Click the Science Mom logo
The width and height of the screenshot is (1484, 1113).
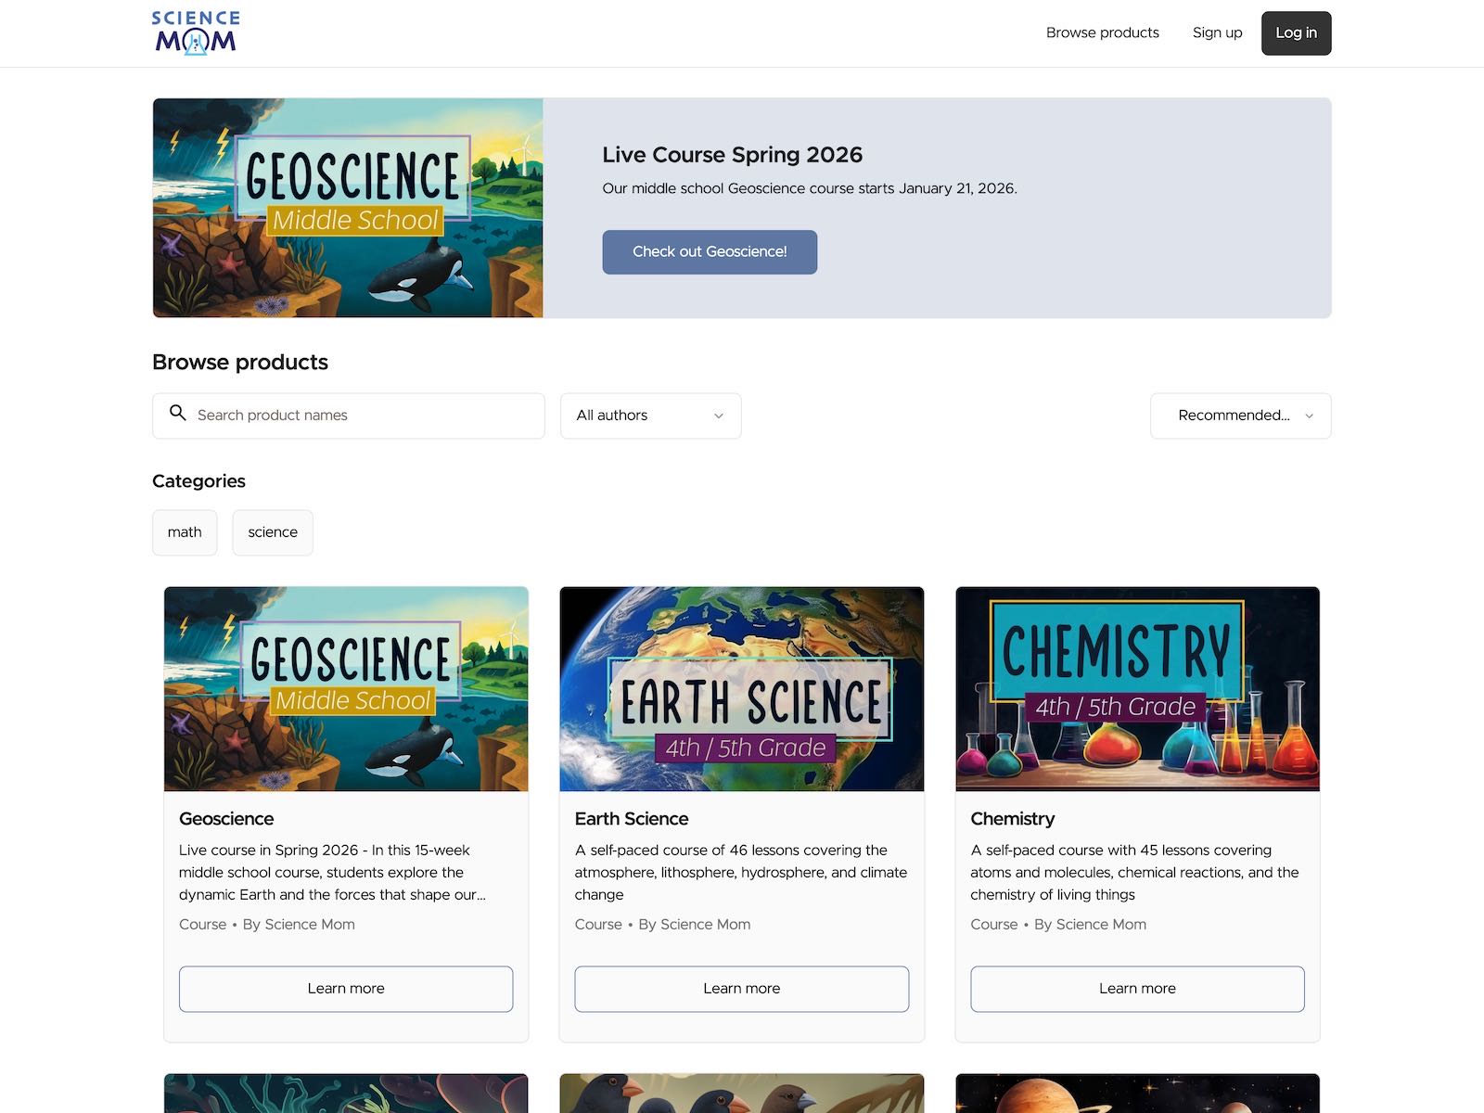coord(196,32)
